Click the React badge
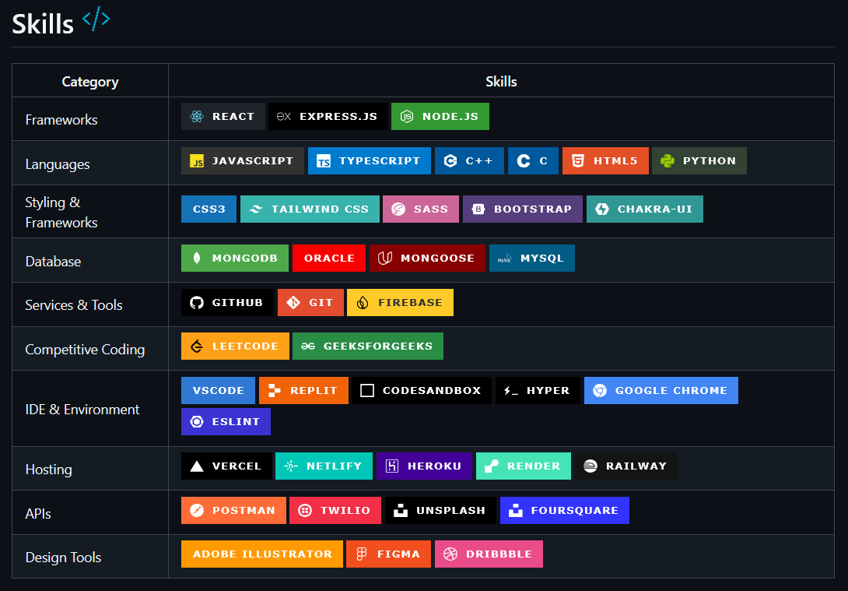Screen dimensions: 848x591 [x=223, y=116]
